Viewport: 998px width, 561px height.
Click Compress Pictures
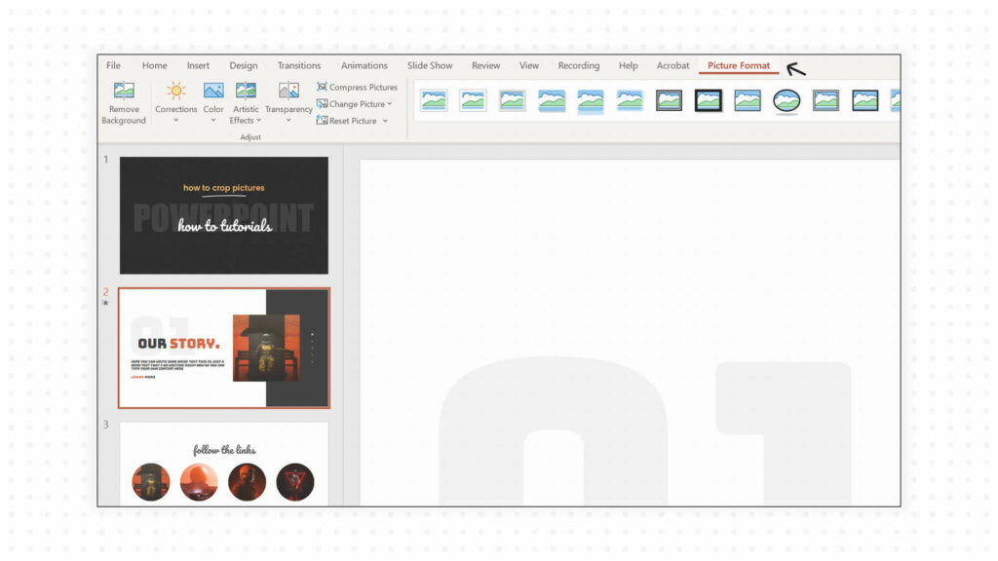point(357,87)
